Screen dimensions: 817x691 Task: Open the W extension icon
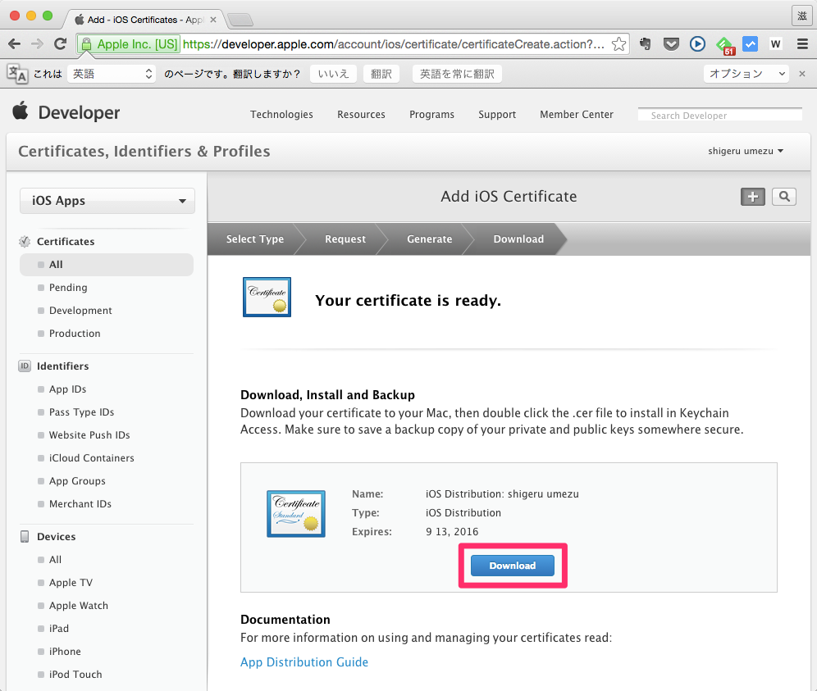click(x=776, y=44)
